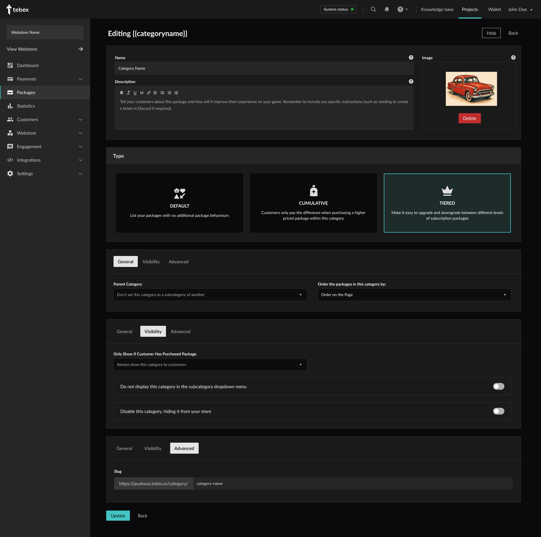Toggle Disable this category switch
The width and height of the screenshot is (541, 537).
[x=498, y=411]
